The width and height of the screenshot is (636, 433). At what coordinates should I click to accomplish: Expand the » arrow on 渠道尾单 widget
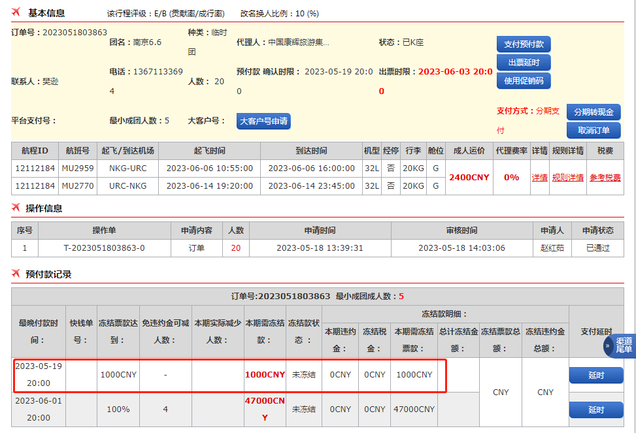pos(608,345)
